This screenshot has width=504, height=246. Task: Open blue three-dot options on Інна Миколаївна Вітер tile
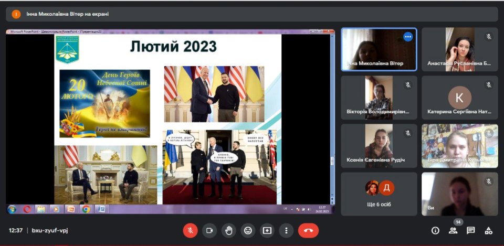[408, 37]
